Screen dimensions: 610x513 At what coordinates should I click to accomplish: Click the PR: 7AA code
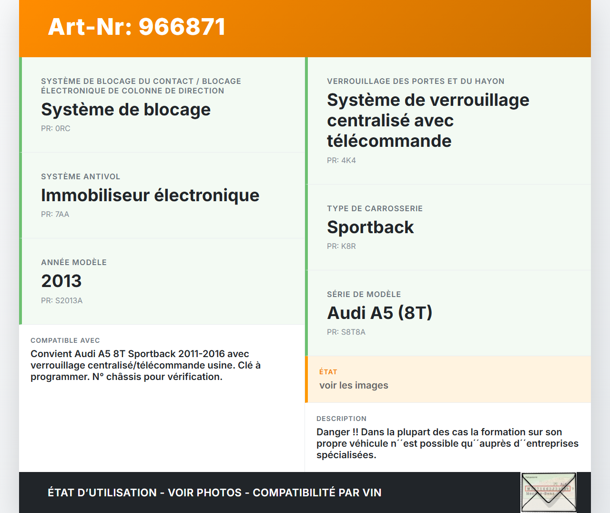click(55, 214)
